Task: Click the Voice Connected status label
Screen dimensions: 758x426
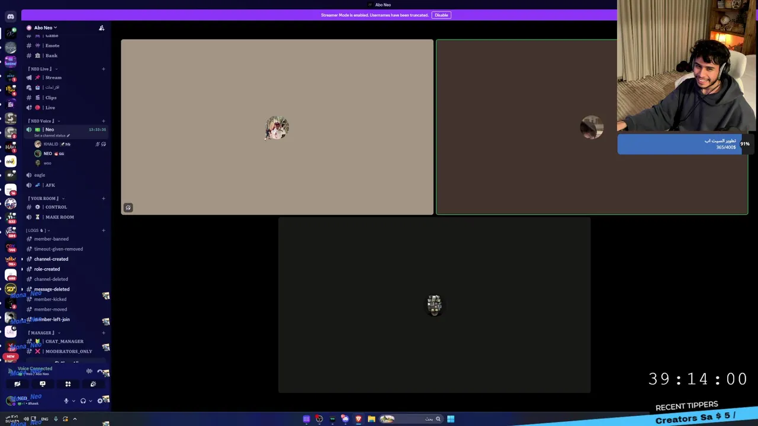Action: [35, 369]
